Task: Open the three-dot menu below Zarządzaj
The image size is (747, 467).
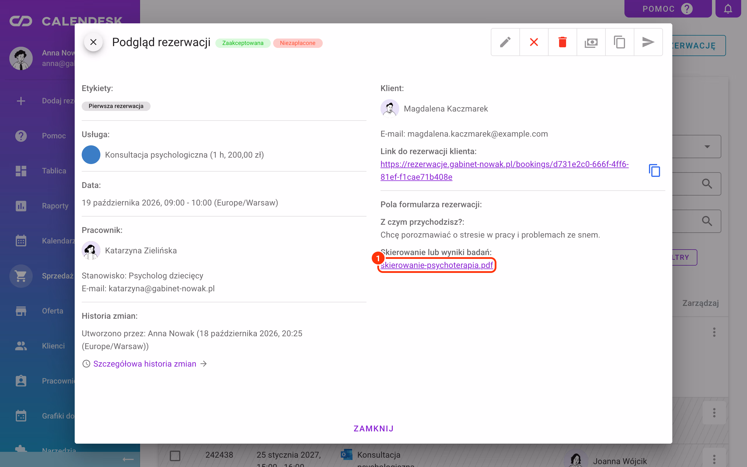Action: click(x=714, y=332)
